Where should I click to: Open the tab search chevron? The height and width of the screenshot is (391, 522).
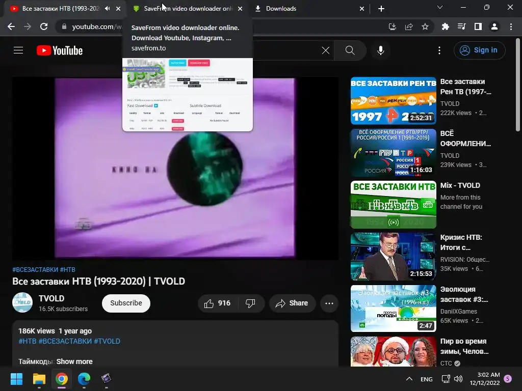point(440,7)
